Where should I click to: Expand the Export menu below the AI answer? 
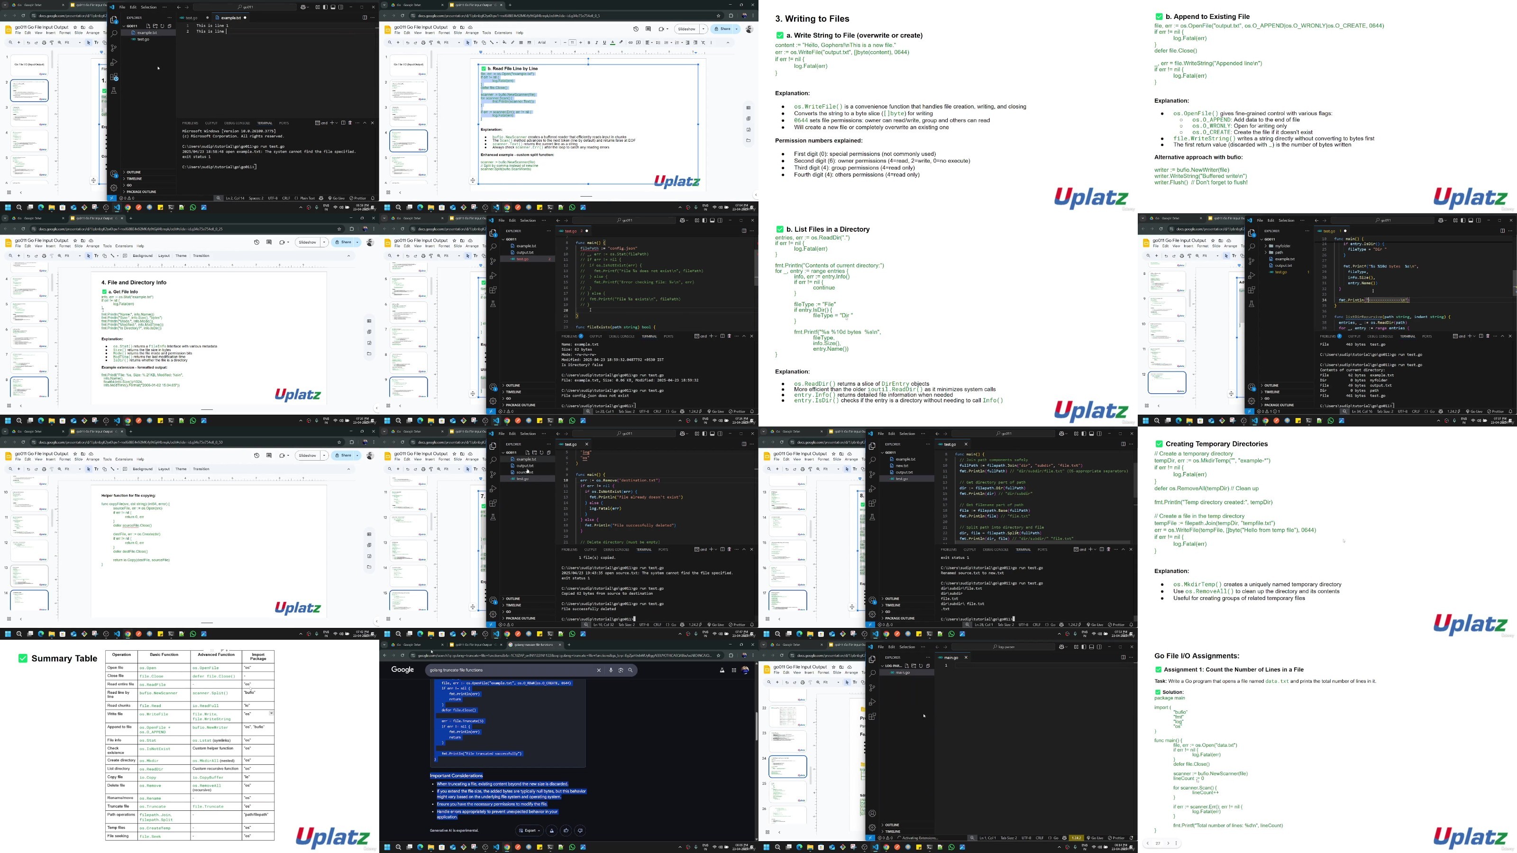(530, 831)
